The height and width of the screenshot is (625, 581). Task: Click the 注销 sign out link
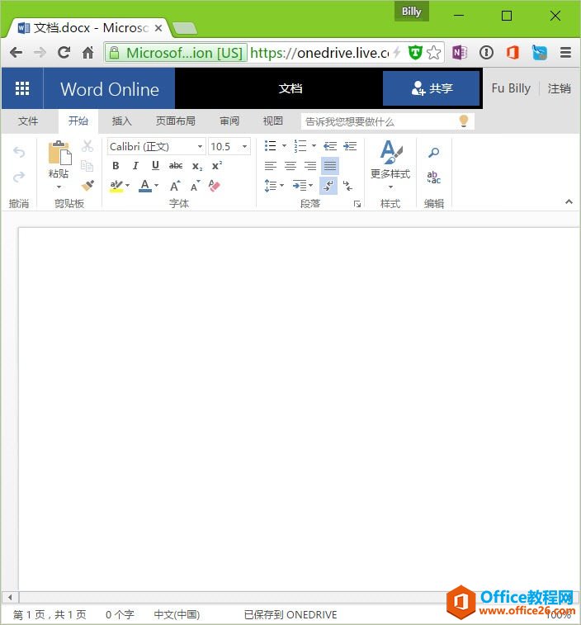click(559, 88)
